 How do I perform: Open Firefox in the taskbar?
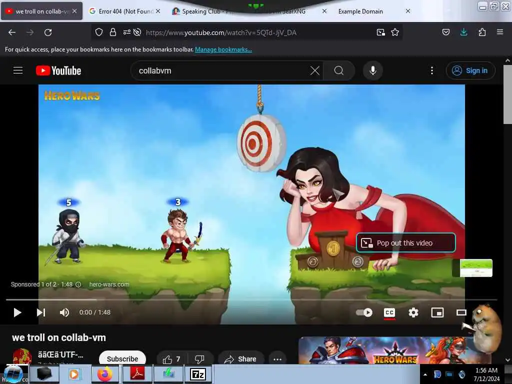[105, 374]
